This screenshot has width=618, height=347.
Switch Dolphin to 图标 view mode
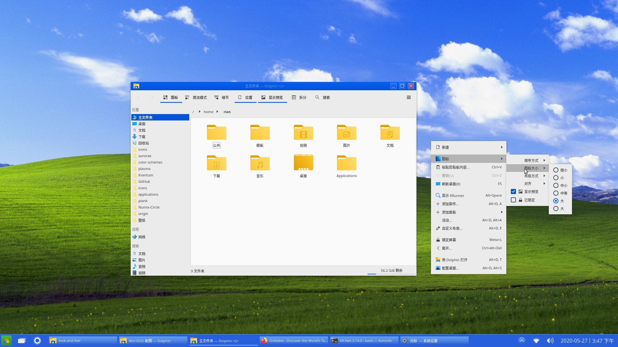(171, 97)
